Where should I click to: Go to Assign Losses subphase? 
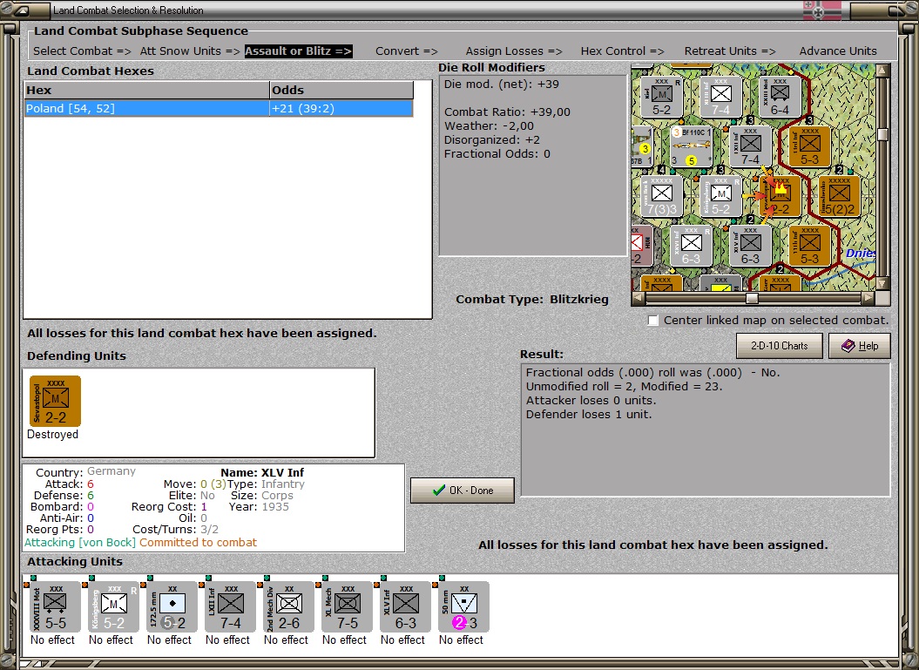(513, 51)
